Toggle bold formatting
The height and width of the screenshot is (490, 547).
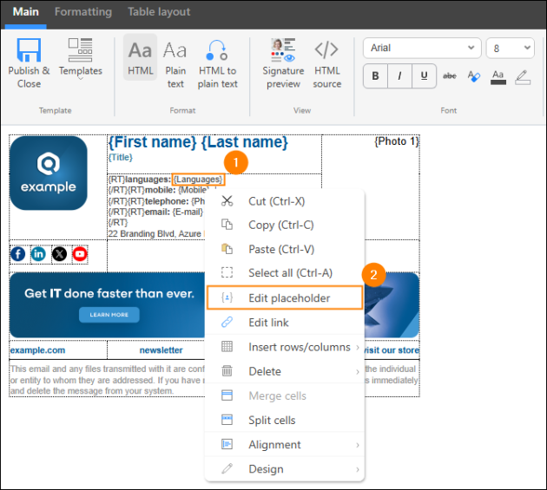(375, 75)
